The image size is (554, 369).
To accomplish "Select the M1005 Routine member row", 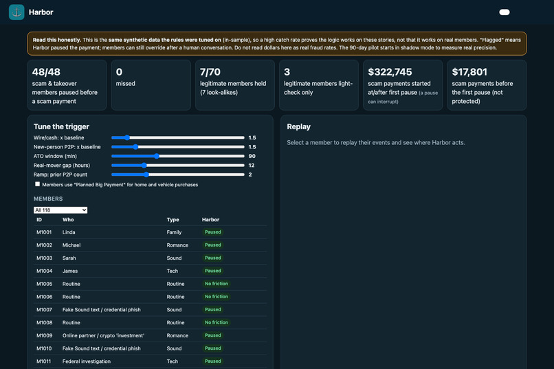I will point(150,284).
